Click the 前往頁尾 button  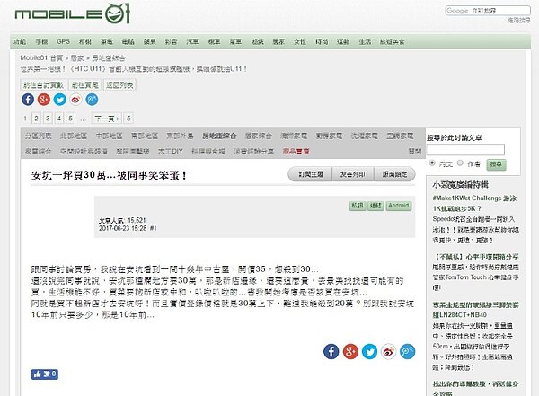tap(85, 85)
